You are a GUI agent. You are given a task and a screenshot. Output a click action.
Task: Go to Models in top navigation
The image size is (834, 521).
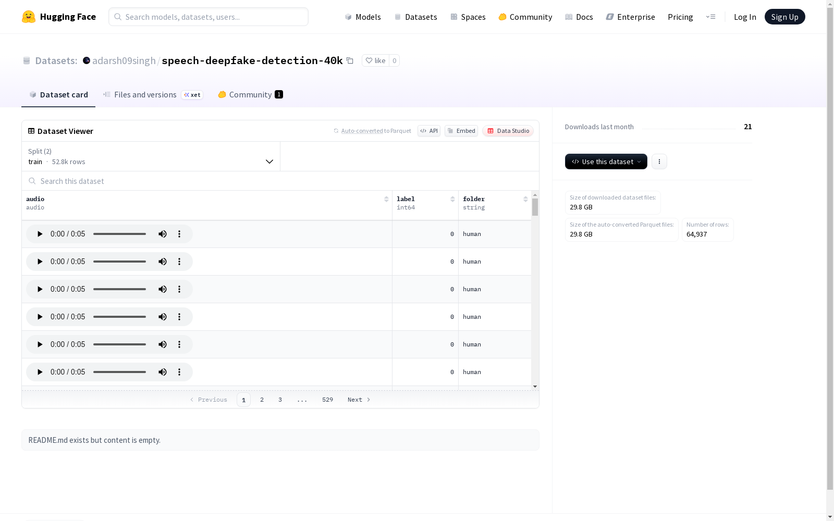click(x=363, y=17)
